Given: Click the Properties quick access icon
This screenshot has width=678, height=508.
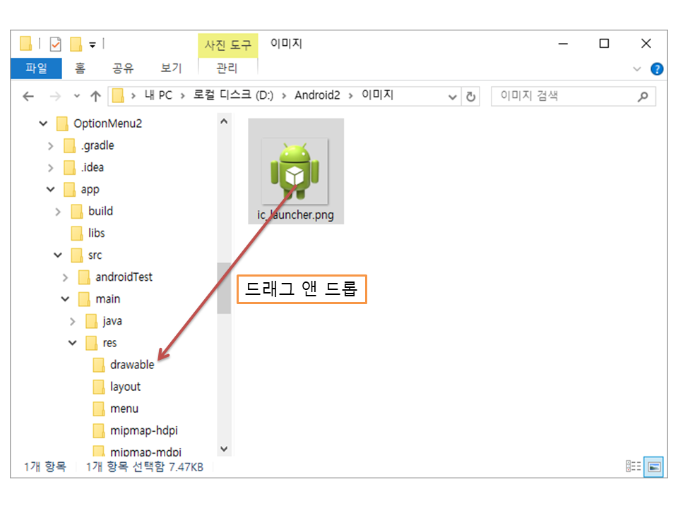Looking at the screenshot, I should tap(55, 44).
